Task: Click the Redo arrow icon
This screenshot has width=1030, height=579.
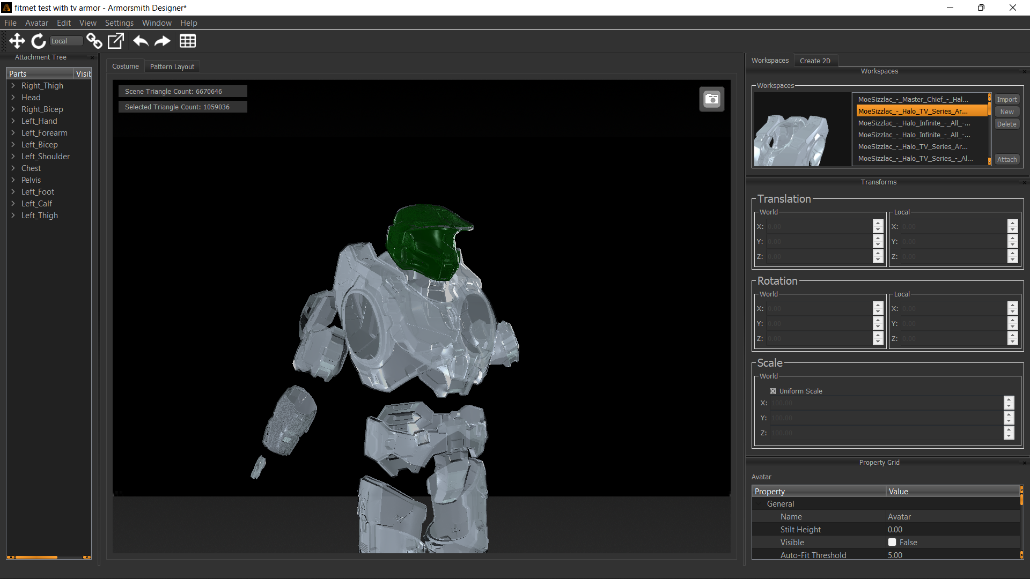Action: coord(162,41)
